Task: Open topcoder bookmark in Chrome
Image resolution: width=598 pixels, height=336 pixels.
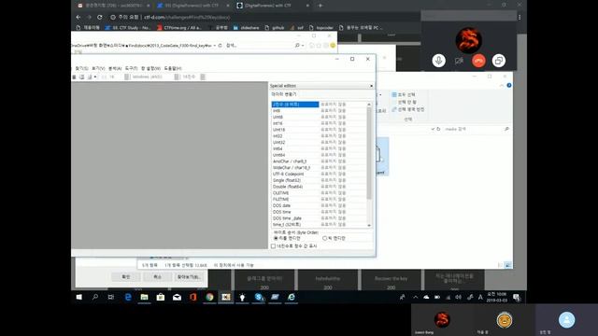Action: pyautogui.click(x=321, y=28)
